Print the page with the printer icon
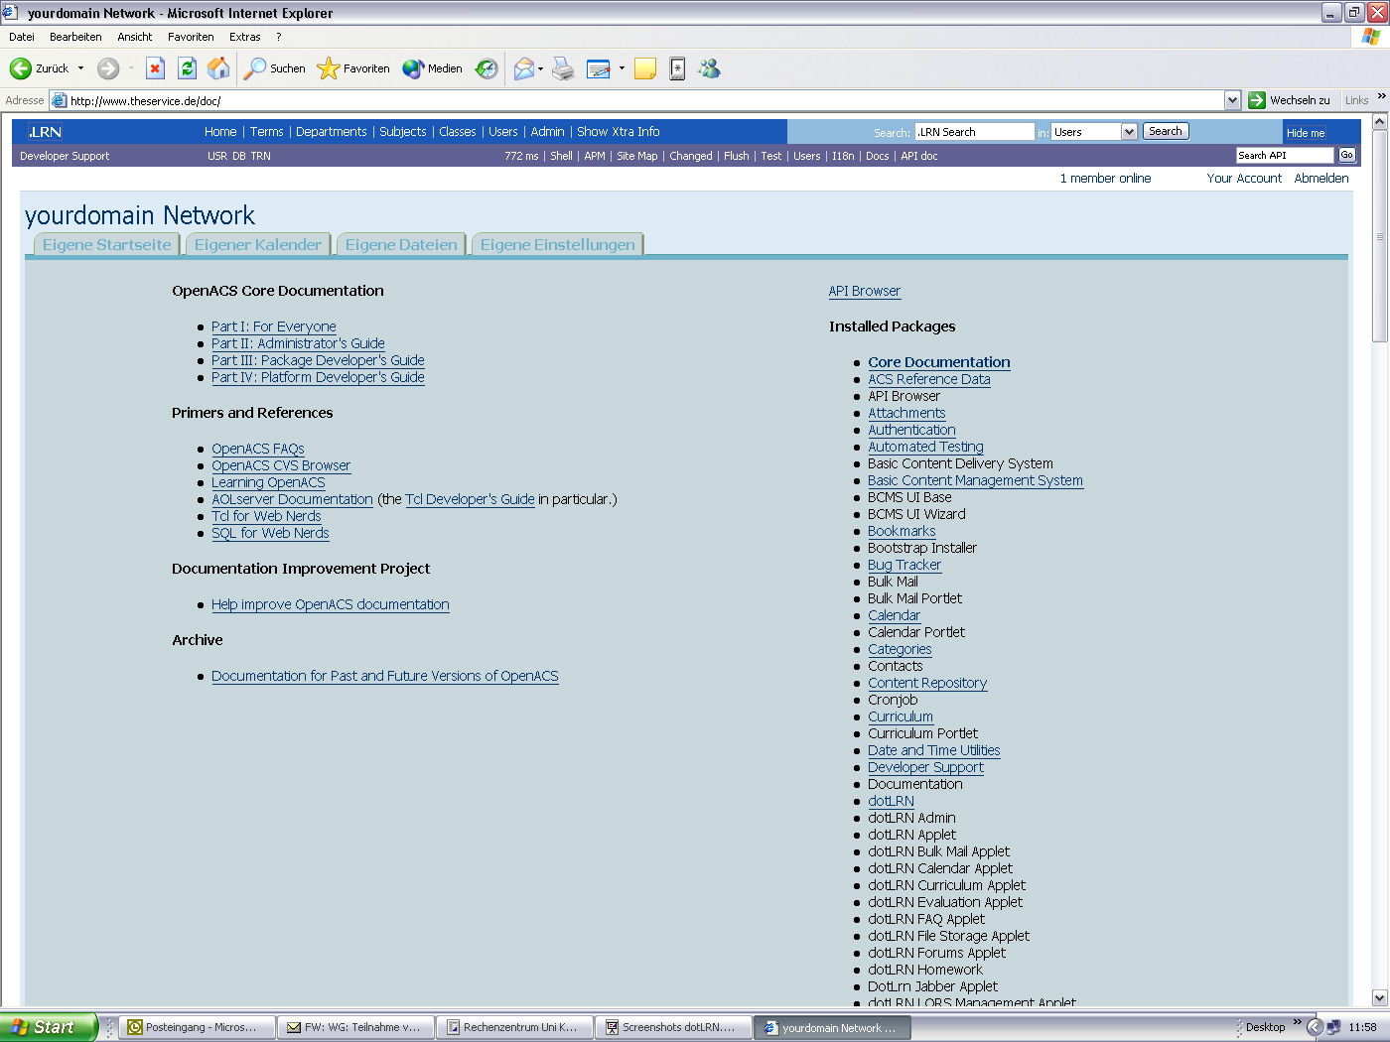 [x=563, y=68]
